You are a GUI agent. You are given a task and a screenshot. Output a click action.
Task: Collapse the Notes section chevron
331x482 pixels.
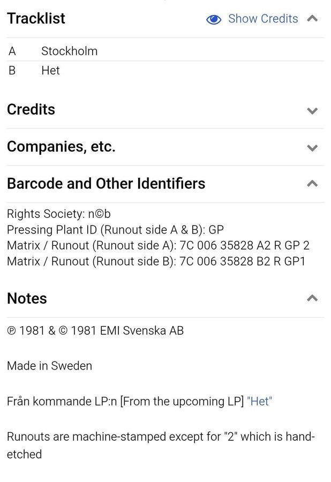[x=313, y=298]
